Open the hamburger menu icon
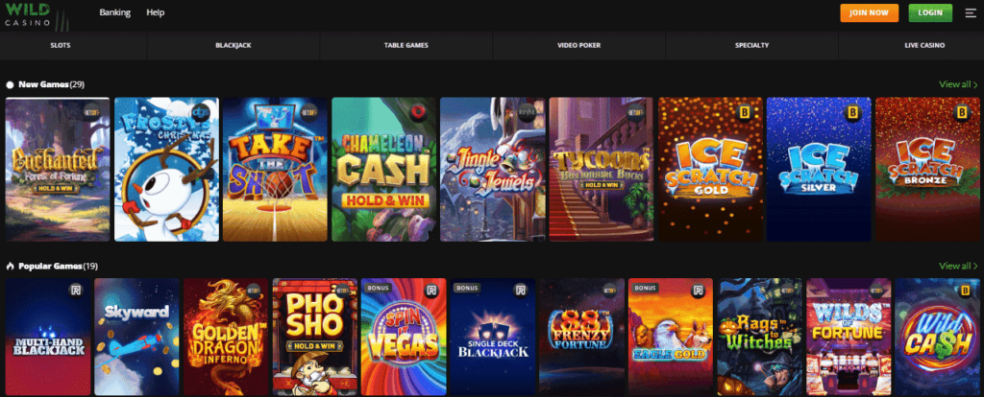The width and height of the screenshot is (984, 397). pos(971,12)
